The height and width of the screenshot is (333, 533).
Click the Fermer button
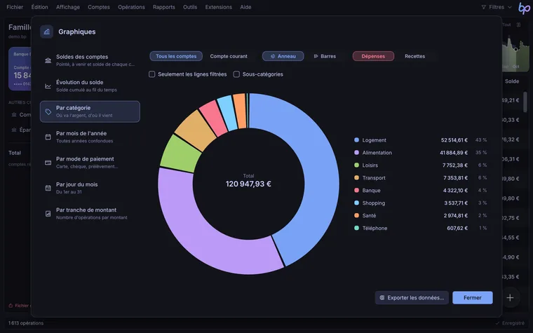[472, 298]
